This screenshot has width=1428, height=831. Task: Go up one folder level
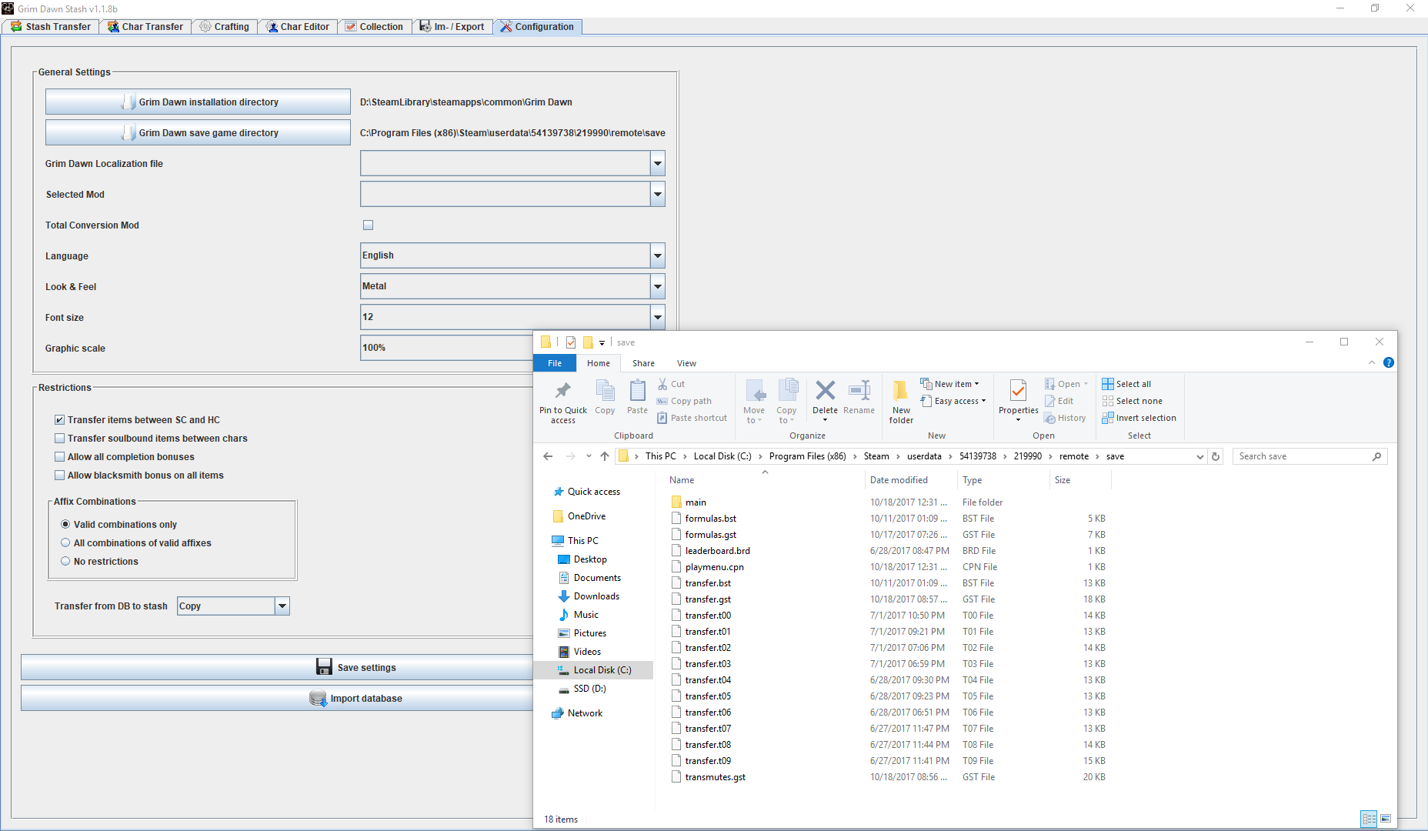(x=605, y=456)
